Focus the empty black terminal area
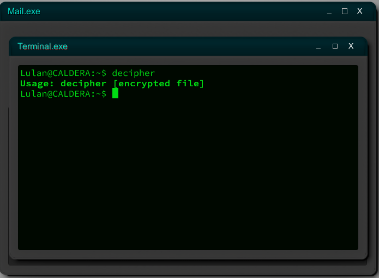The width and height of the screenshot is (379, 278). pyautogui.click(x=188, y=174)
